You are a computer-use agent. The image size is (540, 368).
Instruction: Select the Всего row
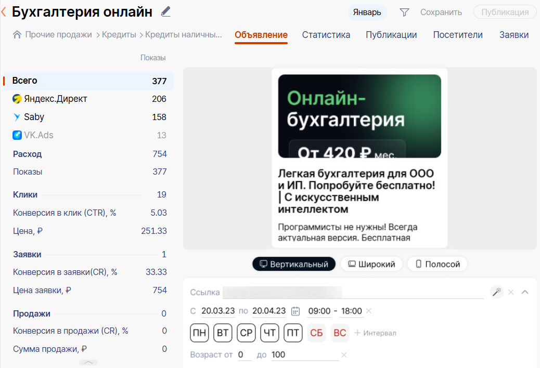[x=88, y=81]
